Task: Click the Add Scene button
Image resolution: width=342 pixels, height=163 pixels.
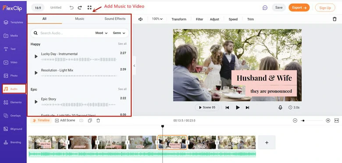Action: (x=65, y=120)
